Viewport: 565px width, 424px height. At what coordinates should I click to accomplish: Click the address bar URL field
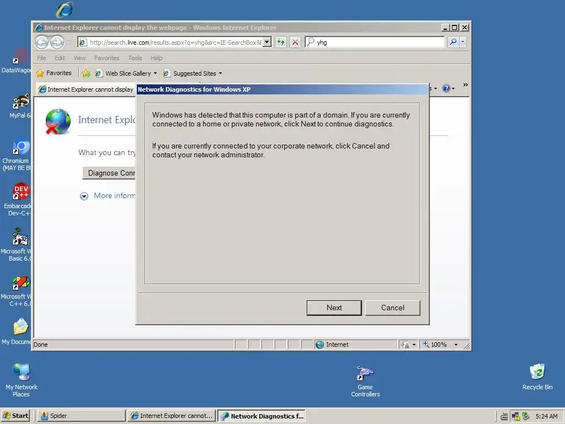175,43
